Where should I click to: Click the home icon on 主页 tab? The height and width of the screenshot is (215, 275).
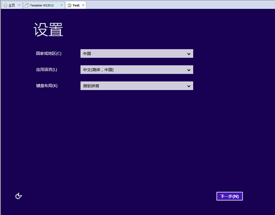click(5, 5)
